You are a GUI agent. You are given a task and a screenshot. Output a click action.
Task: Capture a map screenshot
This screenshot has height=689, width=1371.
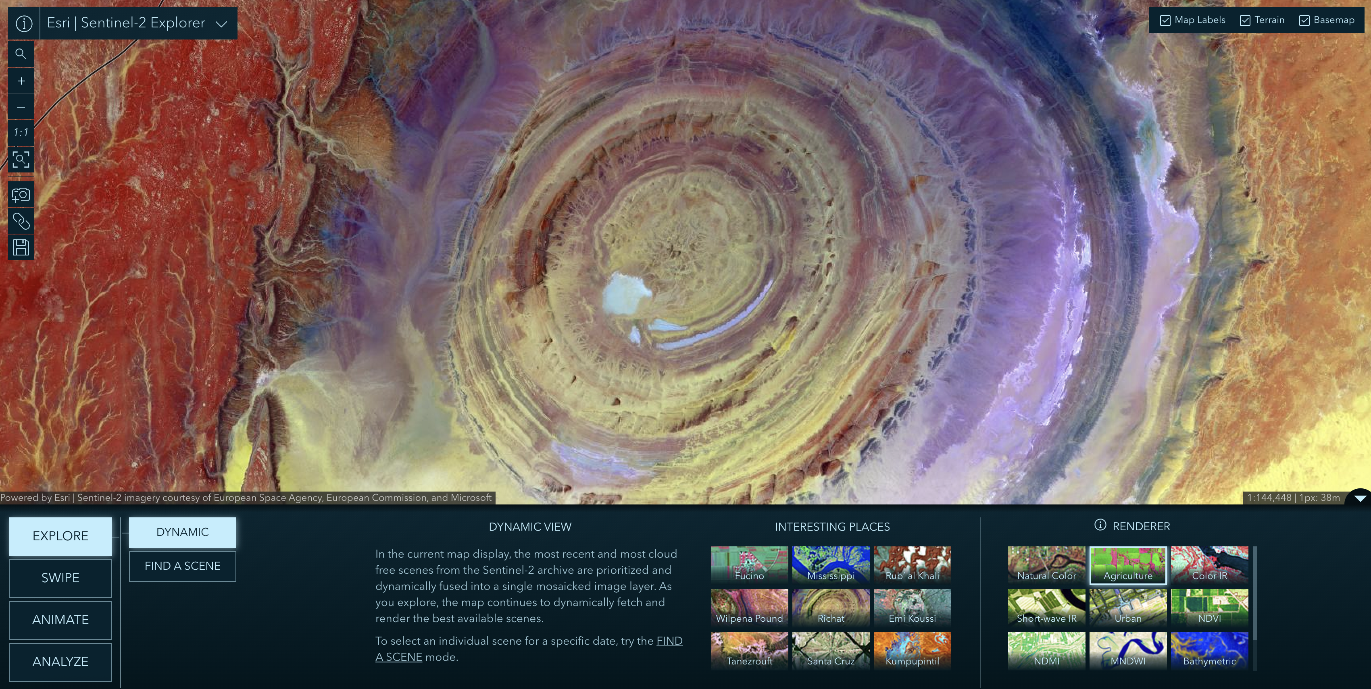(x=21, y=194)
